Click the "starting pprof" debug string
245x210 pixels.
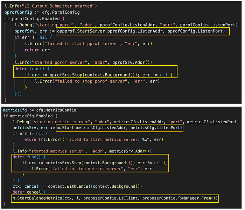(x=54, y=25)
